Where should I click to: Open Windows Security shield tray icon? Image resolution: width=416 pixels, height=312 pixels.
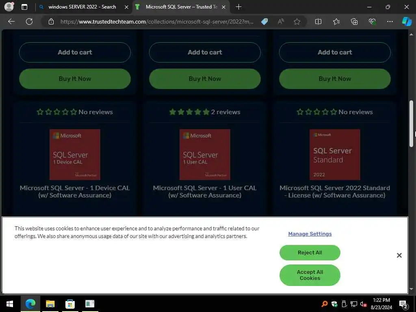(x=334, y=304)
